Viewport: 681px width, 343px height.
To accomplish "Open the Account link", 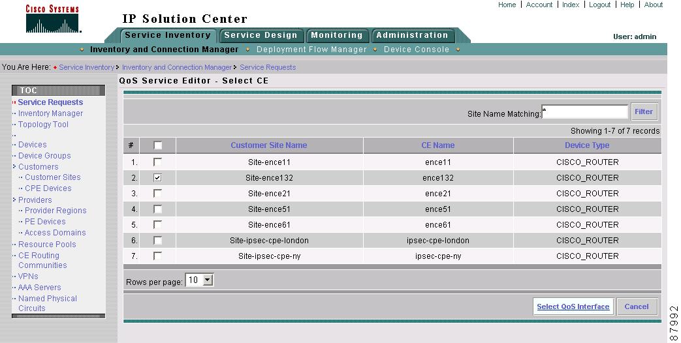I will (x=539, y=5).
